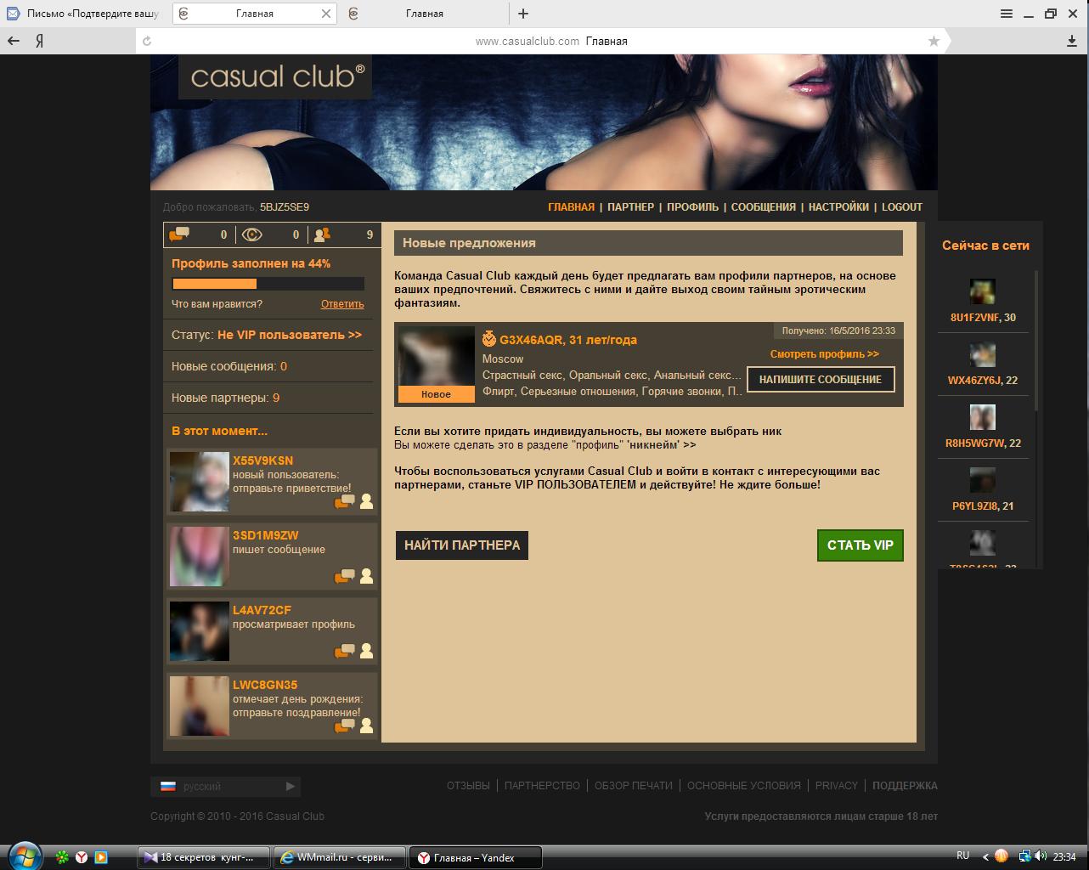
Task: Open the ПАРТНЕРСТВО footer link
Action: 542,786
